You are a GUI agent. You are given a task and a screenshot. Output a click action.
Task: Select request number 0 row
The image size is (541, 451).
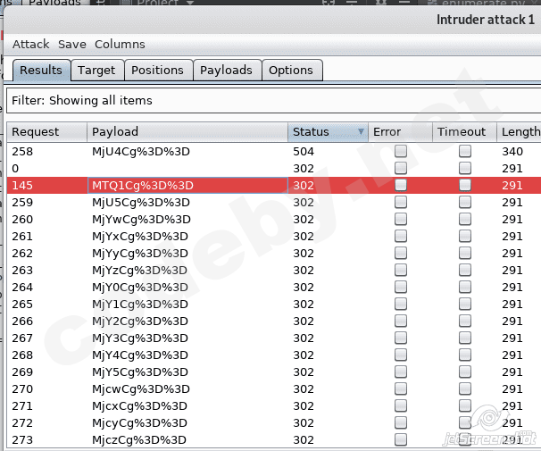click(273, 168)
